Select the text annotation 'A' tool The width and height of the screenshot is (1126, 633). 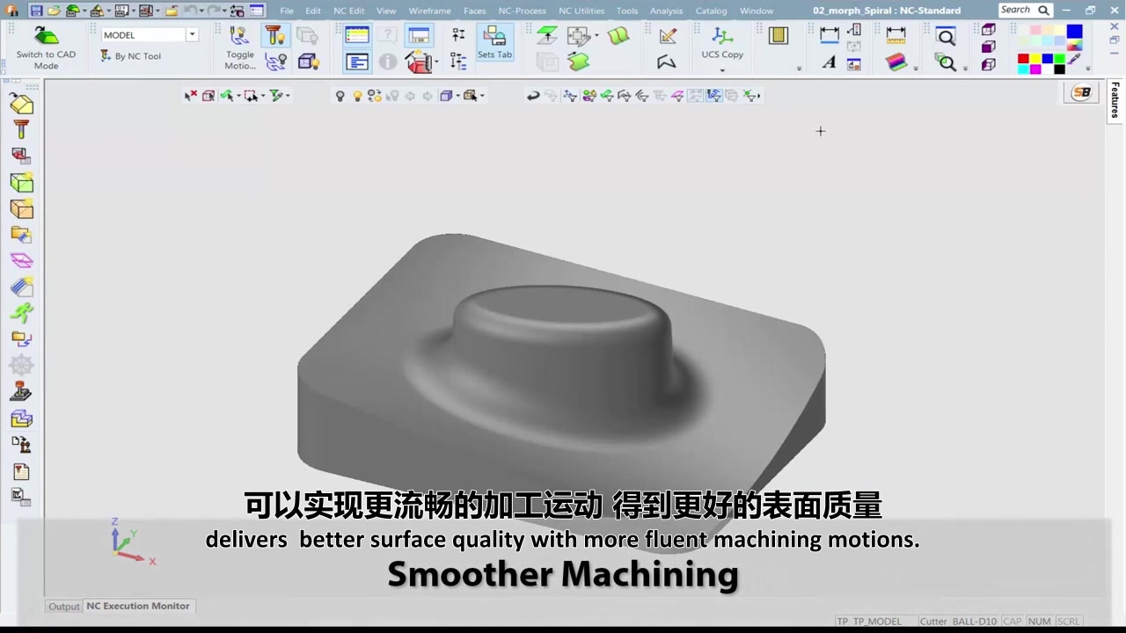(829, 62)
